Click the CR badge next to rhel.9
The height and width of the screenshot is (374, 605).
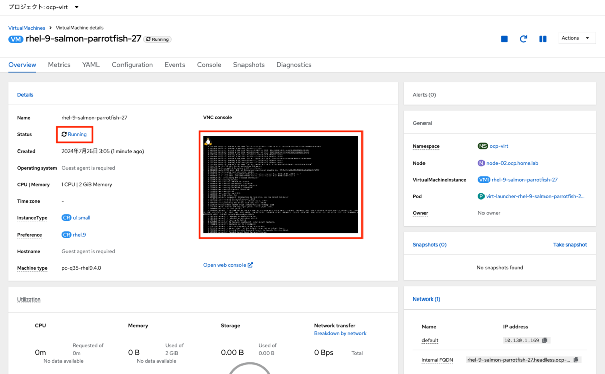(x=66, y=235)
